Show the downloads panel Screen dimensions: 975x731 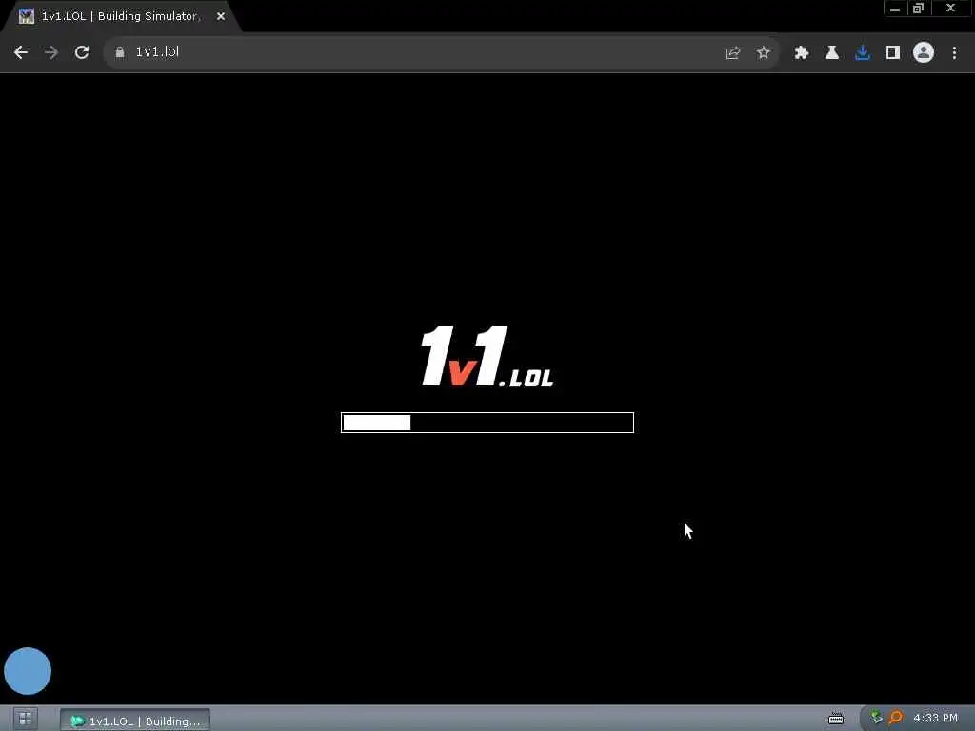(862, 53)
